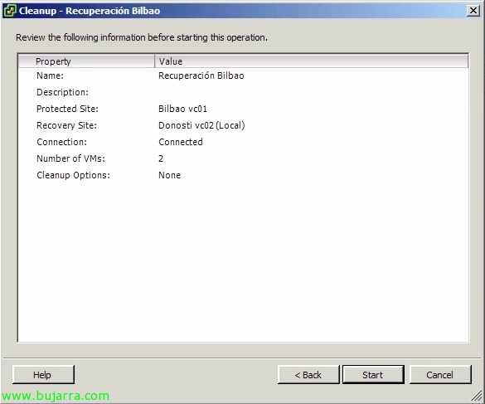Select the Cleanup Options row
485x404 pixels.
tap(243, 175)
